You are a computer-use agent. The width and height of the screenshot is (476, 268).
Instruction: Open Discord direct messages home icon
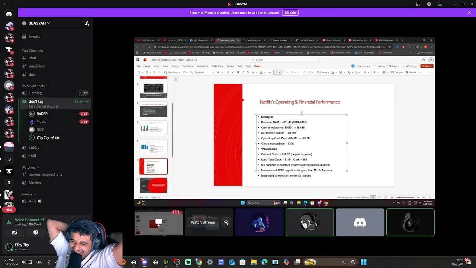[x=9, y=14]
